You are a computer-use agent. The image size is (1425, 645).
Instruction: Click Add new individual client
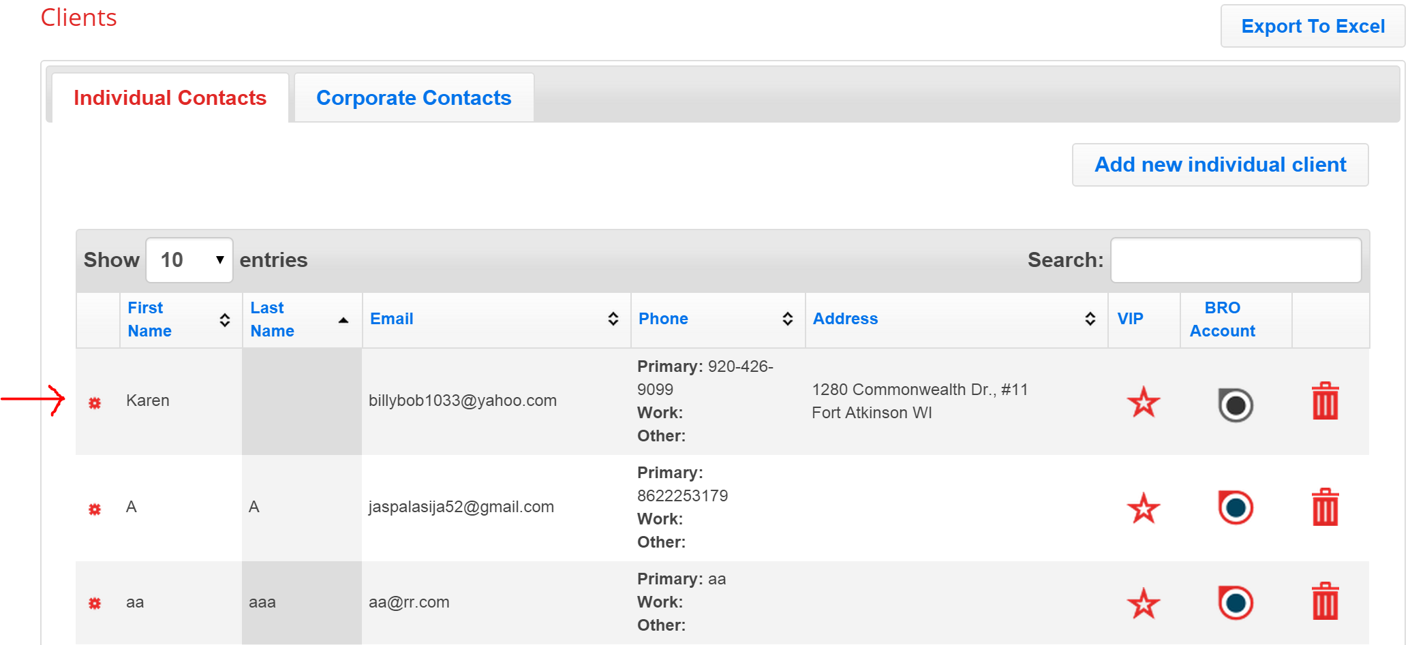tap(1220, 165)
